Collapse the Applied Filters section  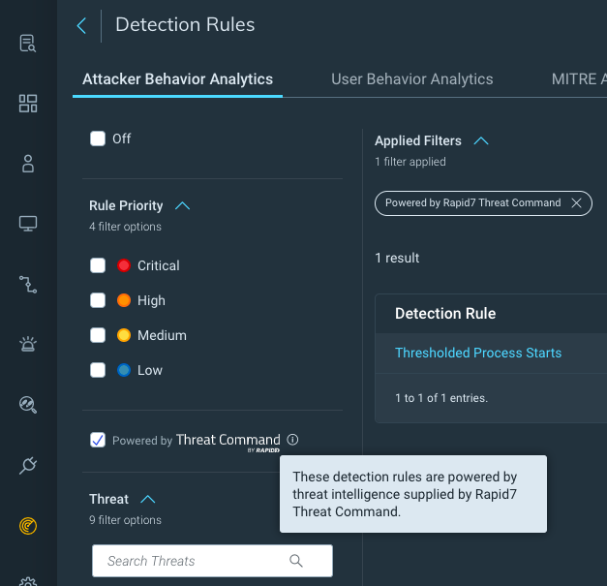coord(480,140)
